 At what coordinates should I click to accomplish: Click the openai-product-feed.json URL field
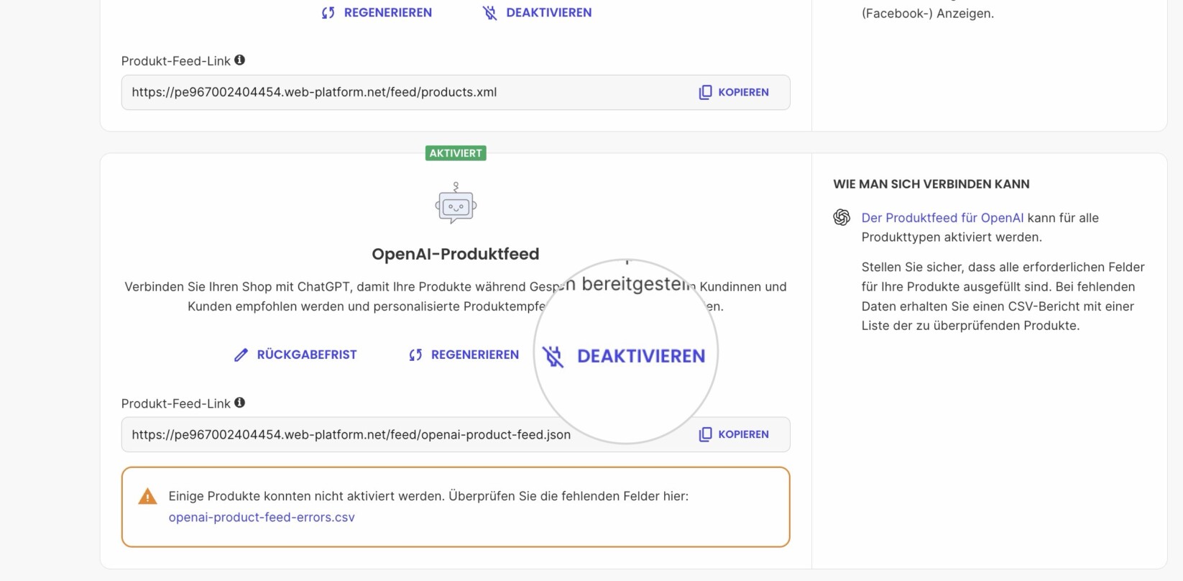pos(456,434)
